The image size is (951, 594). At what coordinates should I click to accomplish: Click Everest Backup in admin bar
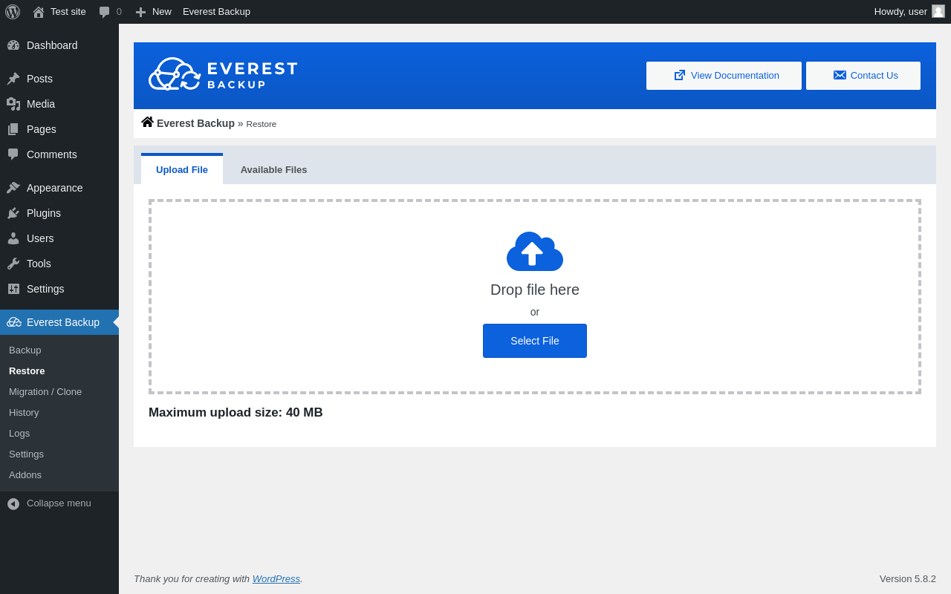pos(216,12)
